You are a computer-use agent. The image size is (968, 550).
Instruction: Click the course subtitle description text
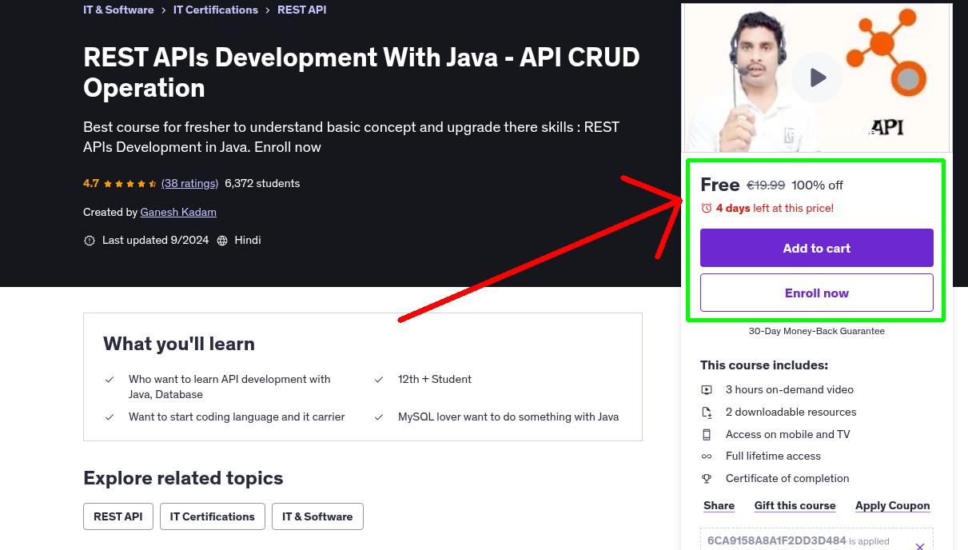pos(352,137)
